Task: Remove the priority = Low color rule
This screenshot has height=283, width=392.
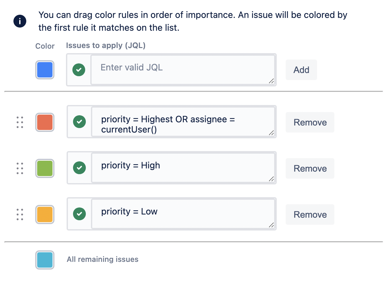Action: coord(310,214)
